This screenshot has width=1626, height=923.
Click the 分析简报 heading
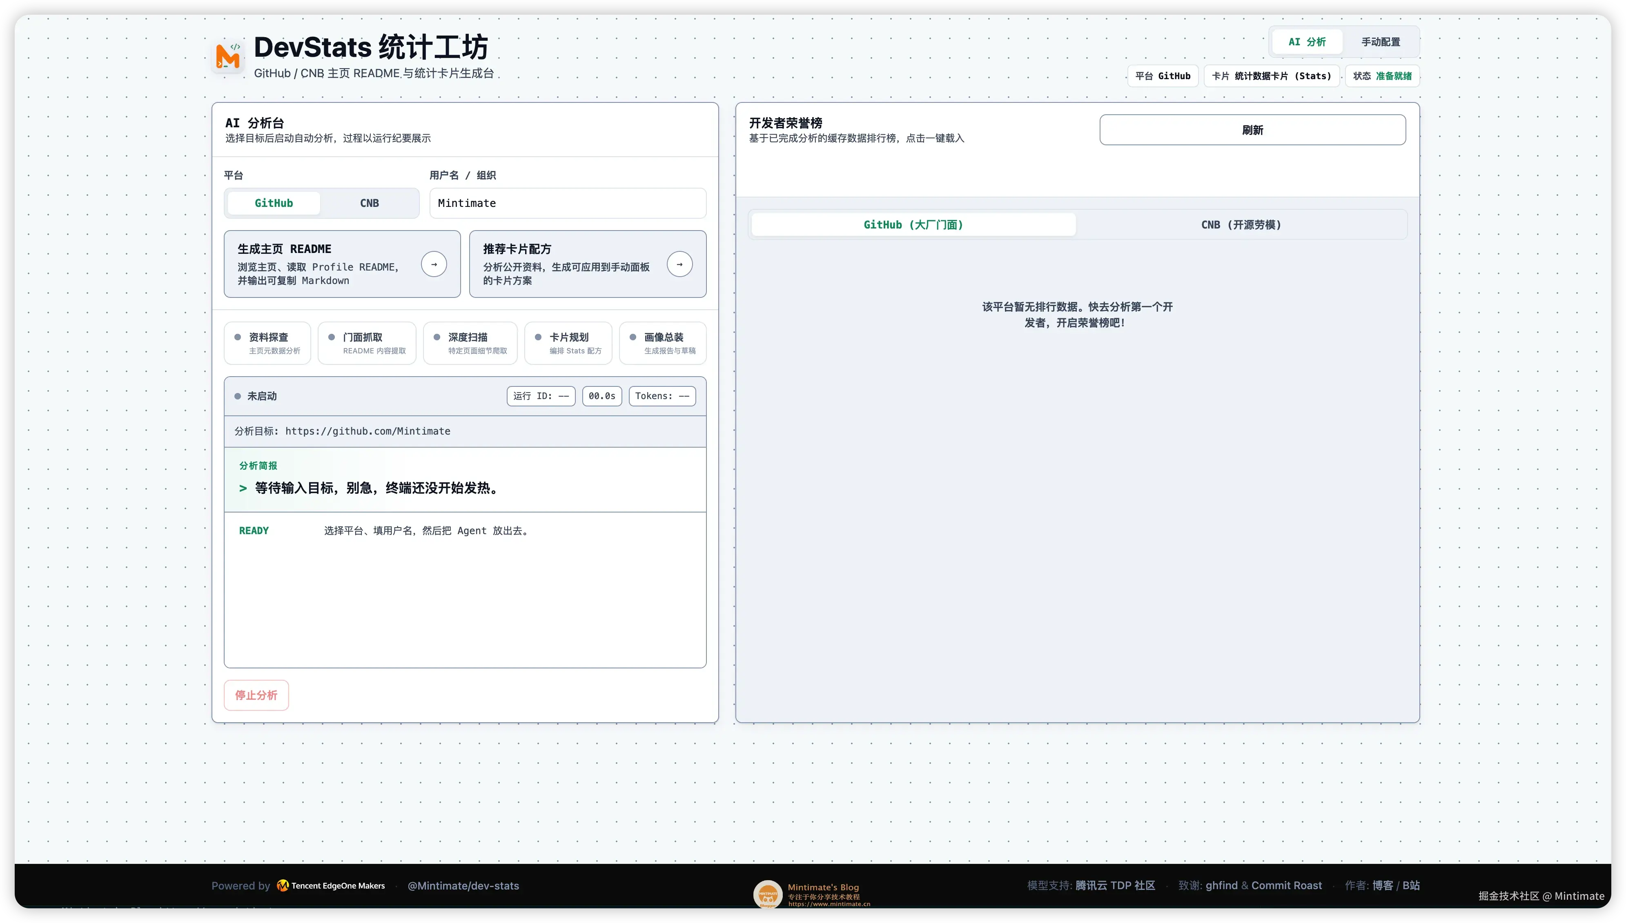[x=258, y=465]
